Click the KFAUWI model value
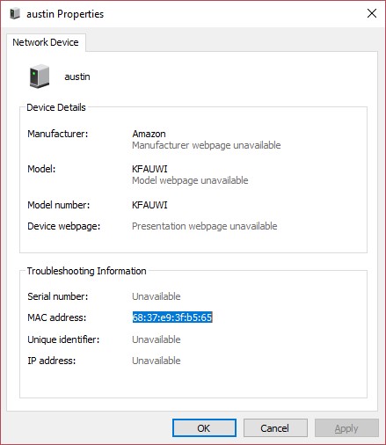386x445 pixels. (x=149, y=169)
